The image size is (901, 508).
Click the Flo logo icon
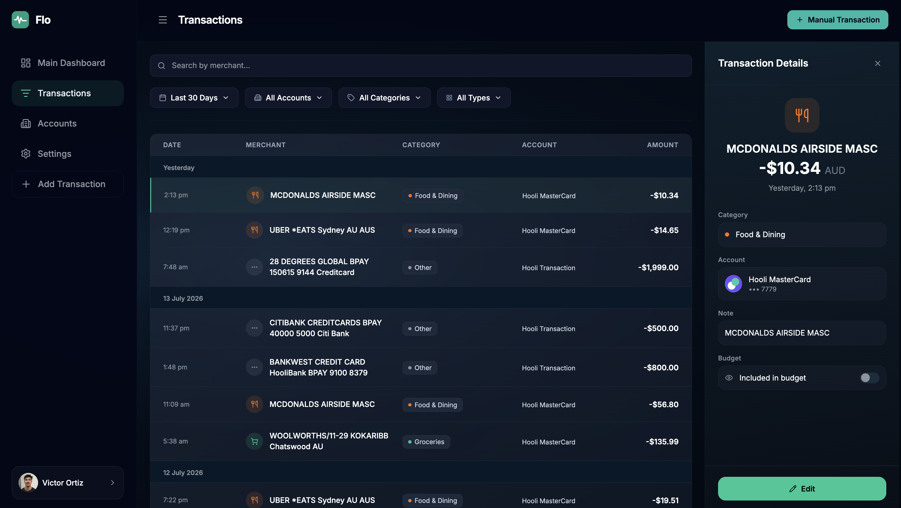20,19
